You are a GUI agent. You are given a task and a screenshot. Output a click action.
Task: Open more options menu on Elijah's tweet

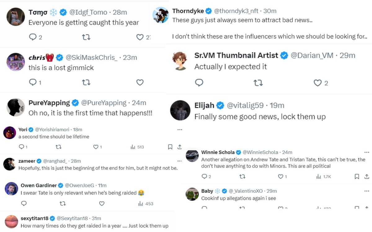[x=180, y=129]
